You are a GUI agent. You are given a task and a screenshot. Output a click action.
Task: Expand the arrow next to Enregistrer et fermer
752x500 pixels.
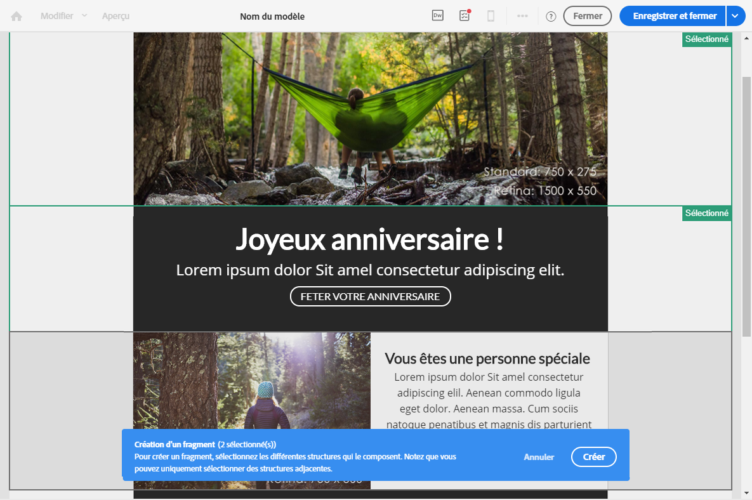pos(736,16)
